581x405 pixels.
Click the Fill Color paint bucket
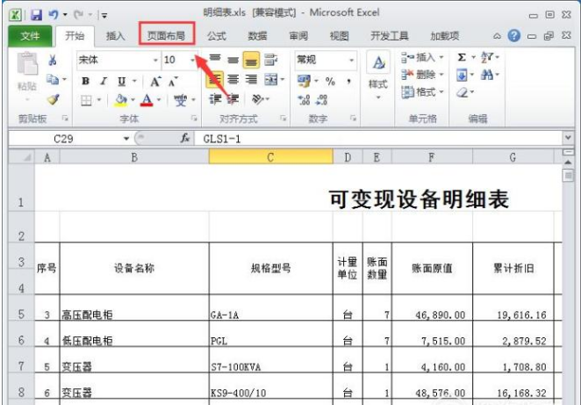121,100
